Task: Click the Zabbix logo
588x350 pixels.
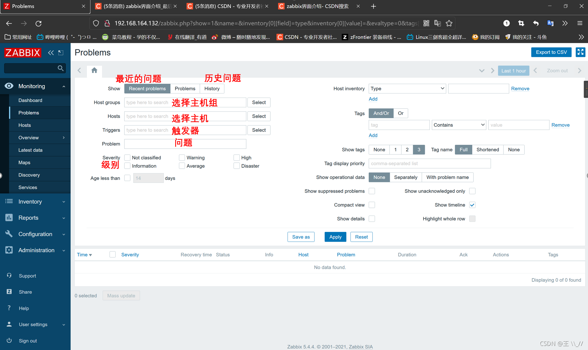Action: tap(23, 53)
